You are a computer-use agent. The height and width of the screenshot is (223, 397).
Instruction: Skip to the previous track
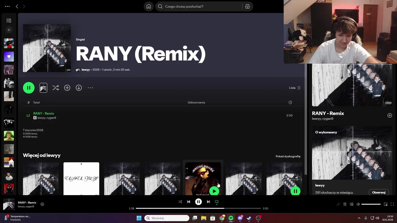(188, 202)
